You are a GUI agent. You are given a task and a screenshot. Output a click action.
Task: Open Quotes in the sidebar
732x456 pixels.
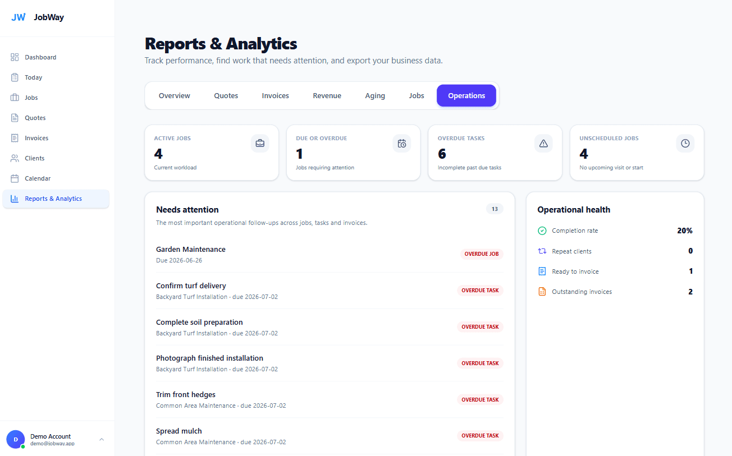tap(56, 118)
